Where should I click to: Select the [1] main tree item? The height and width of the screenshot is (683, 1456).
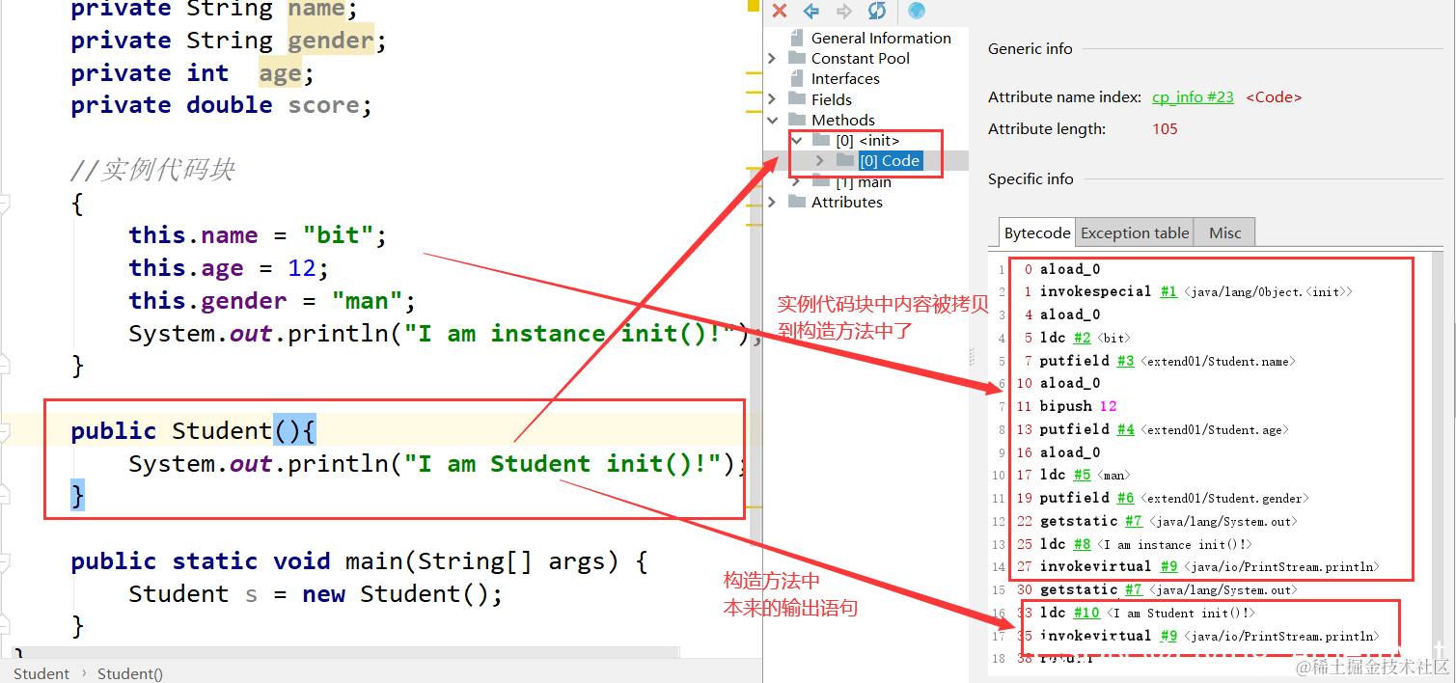tap(864, 181)
